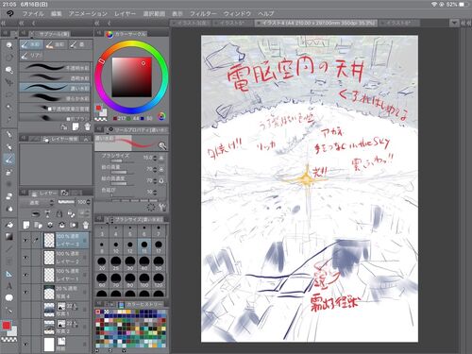This screenshot has width=472, height=354.
Task: Open the レイヤー menu
Action: (125, 13)
